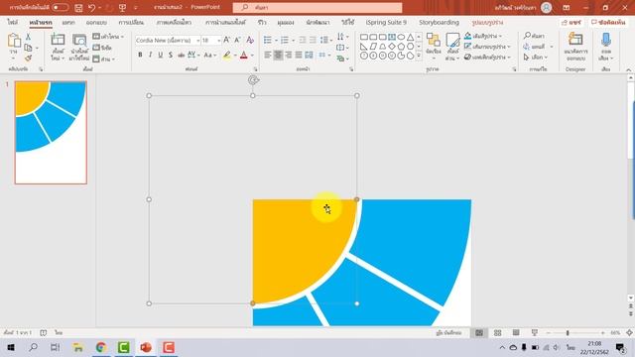Image resolution: width=635 pixels, height=357 pixels.
Task: Select the triangle shape in shapes gallery
Action: pyautogui.click(x=410, y=37)
